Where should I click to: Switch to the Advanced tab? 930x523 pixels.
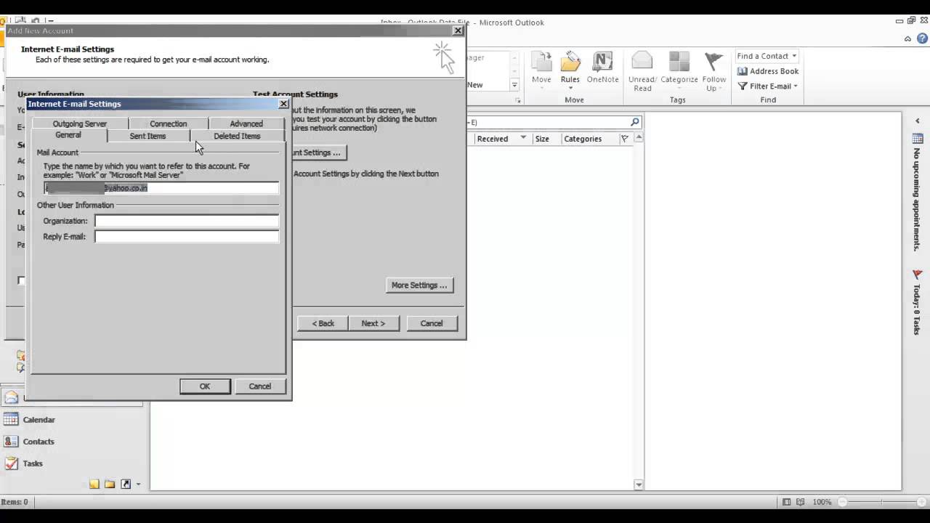tap(246, 123)
